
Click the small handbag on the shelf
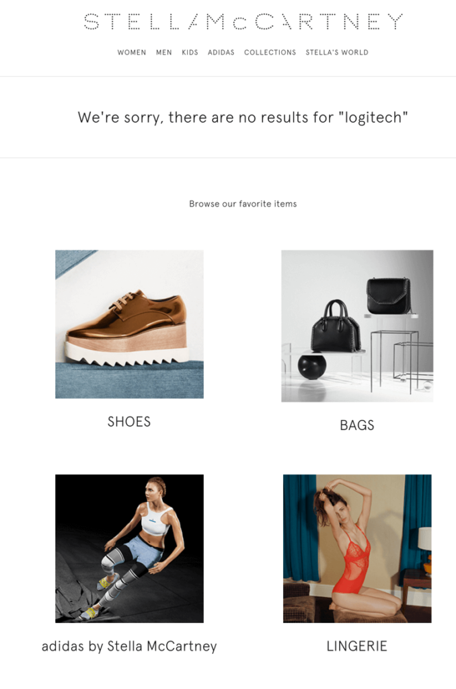[388, 296]
